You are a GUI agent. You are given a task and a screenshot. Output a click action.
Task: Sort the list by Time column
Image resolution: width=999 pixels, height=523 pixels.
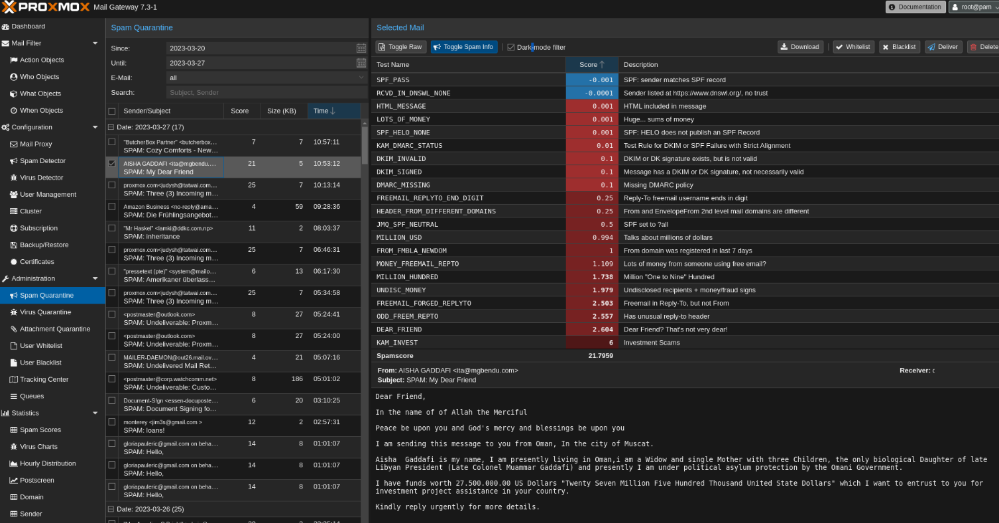(x=334, y=111)
